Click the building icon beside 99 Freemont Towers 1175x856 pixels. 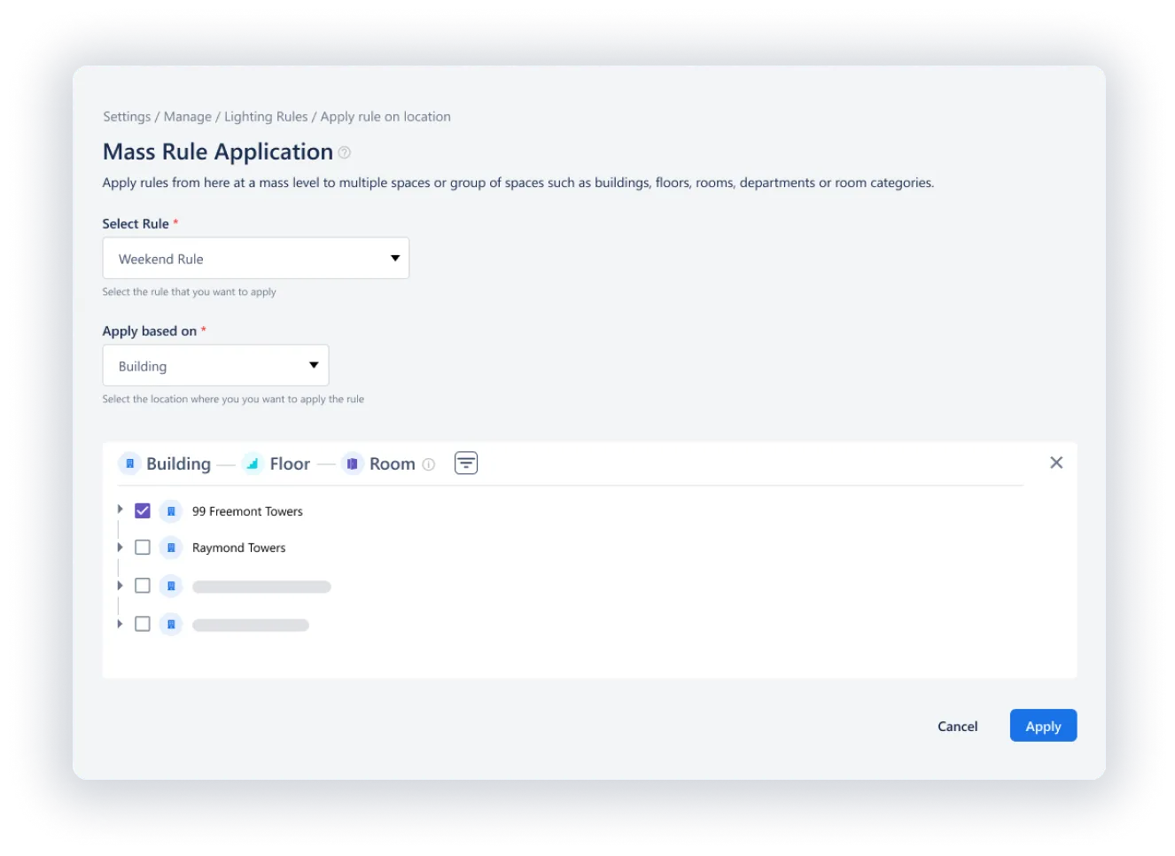pos(171,510)
